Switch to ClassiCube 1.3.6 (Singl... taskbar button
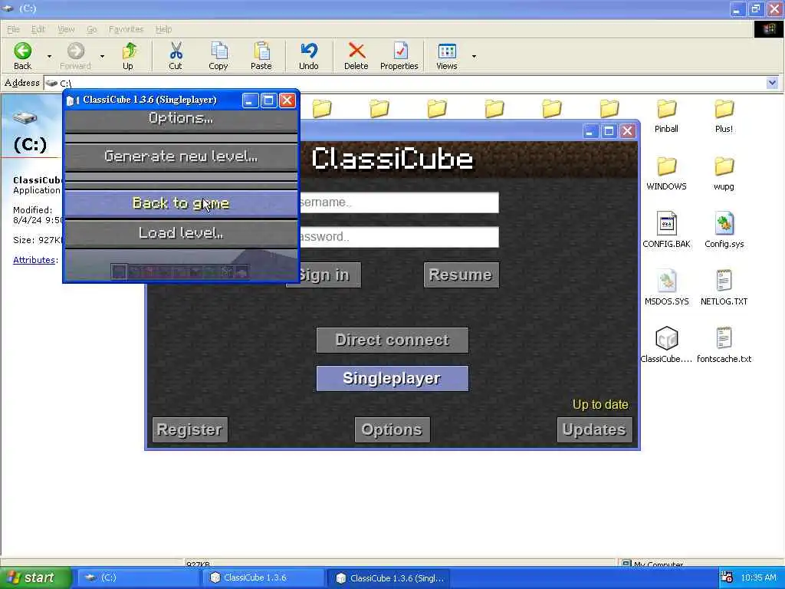Image resolution: width=785 pixels, height=589 pixels. (389, 578)
